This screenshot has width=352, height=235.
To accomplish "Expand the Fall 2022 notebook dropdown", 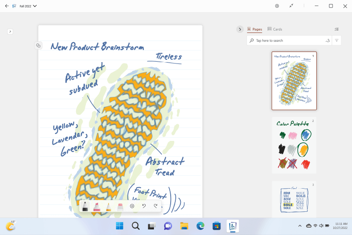I will (35, 6).
